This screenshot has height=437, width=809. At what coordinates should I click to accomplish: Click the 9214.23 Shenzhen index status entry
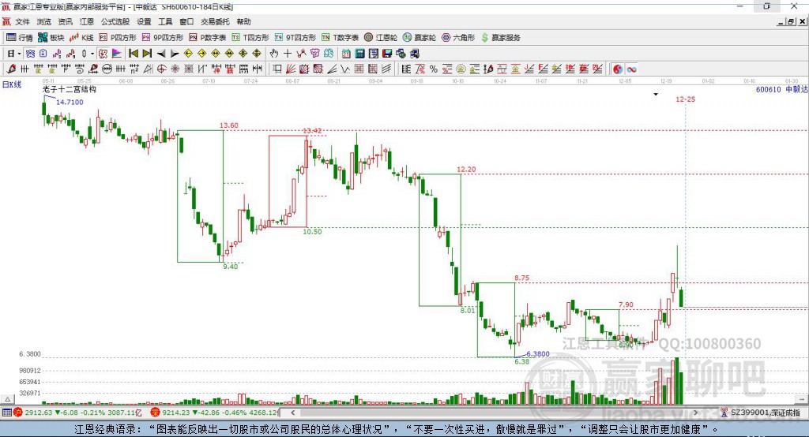[x=214, y=413]
